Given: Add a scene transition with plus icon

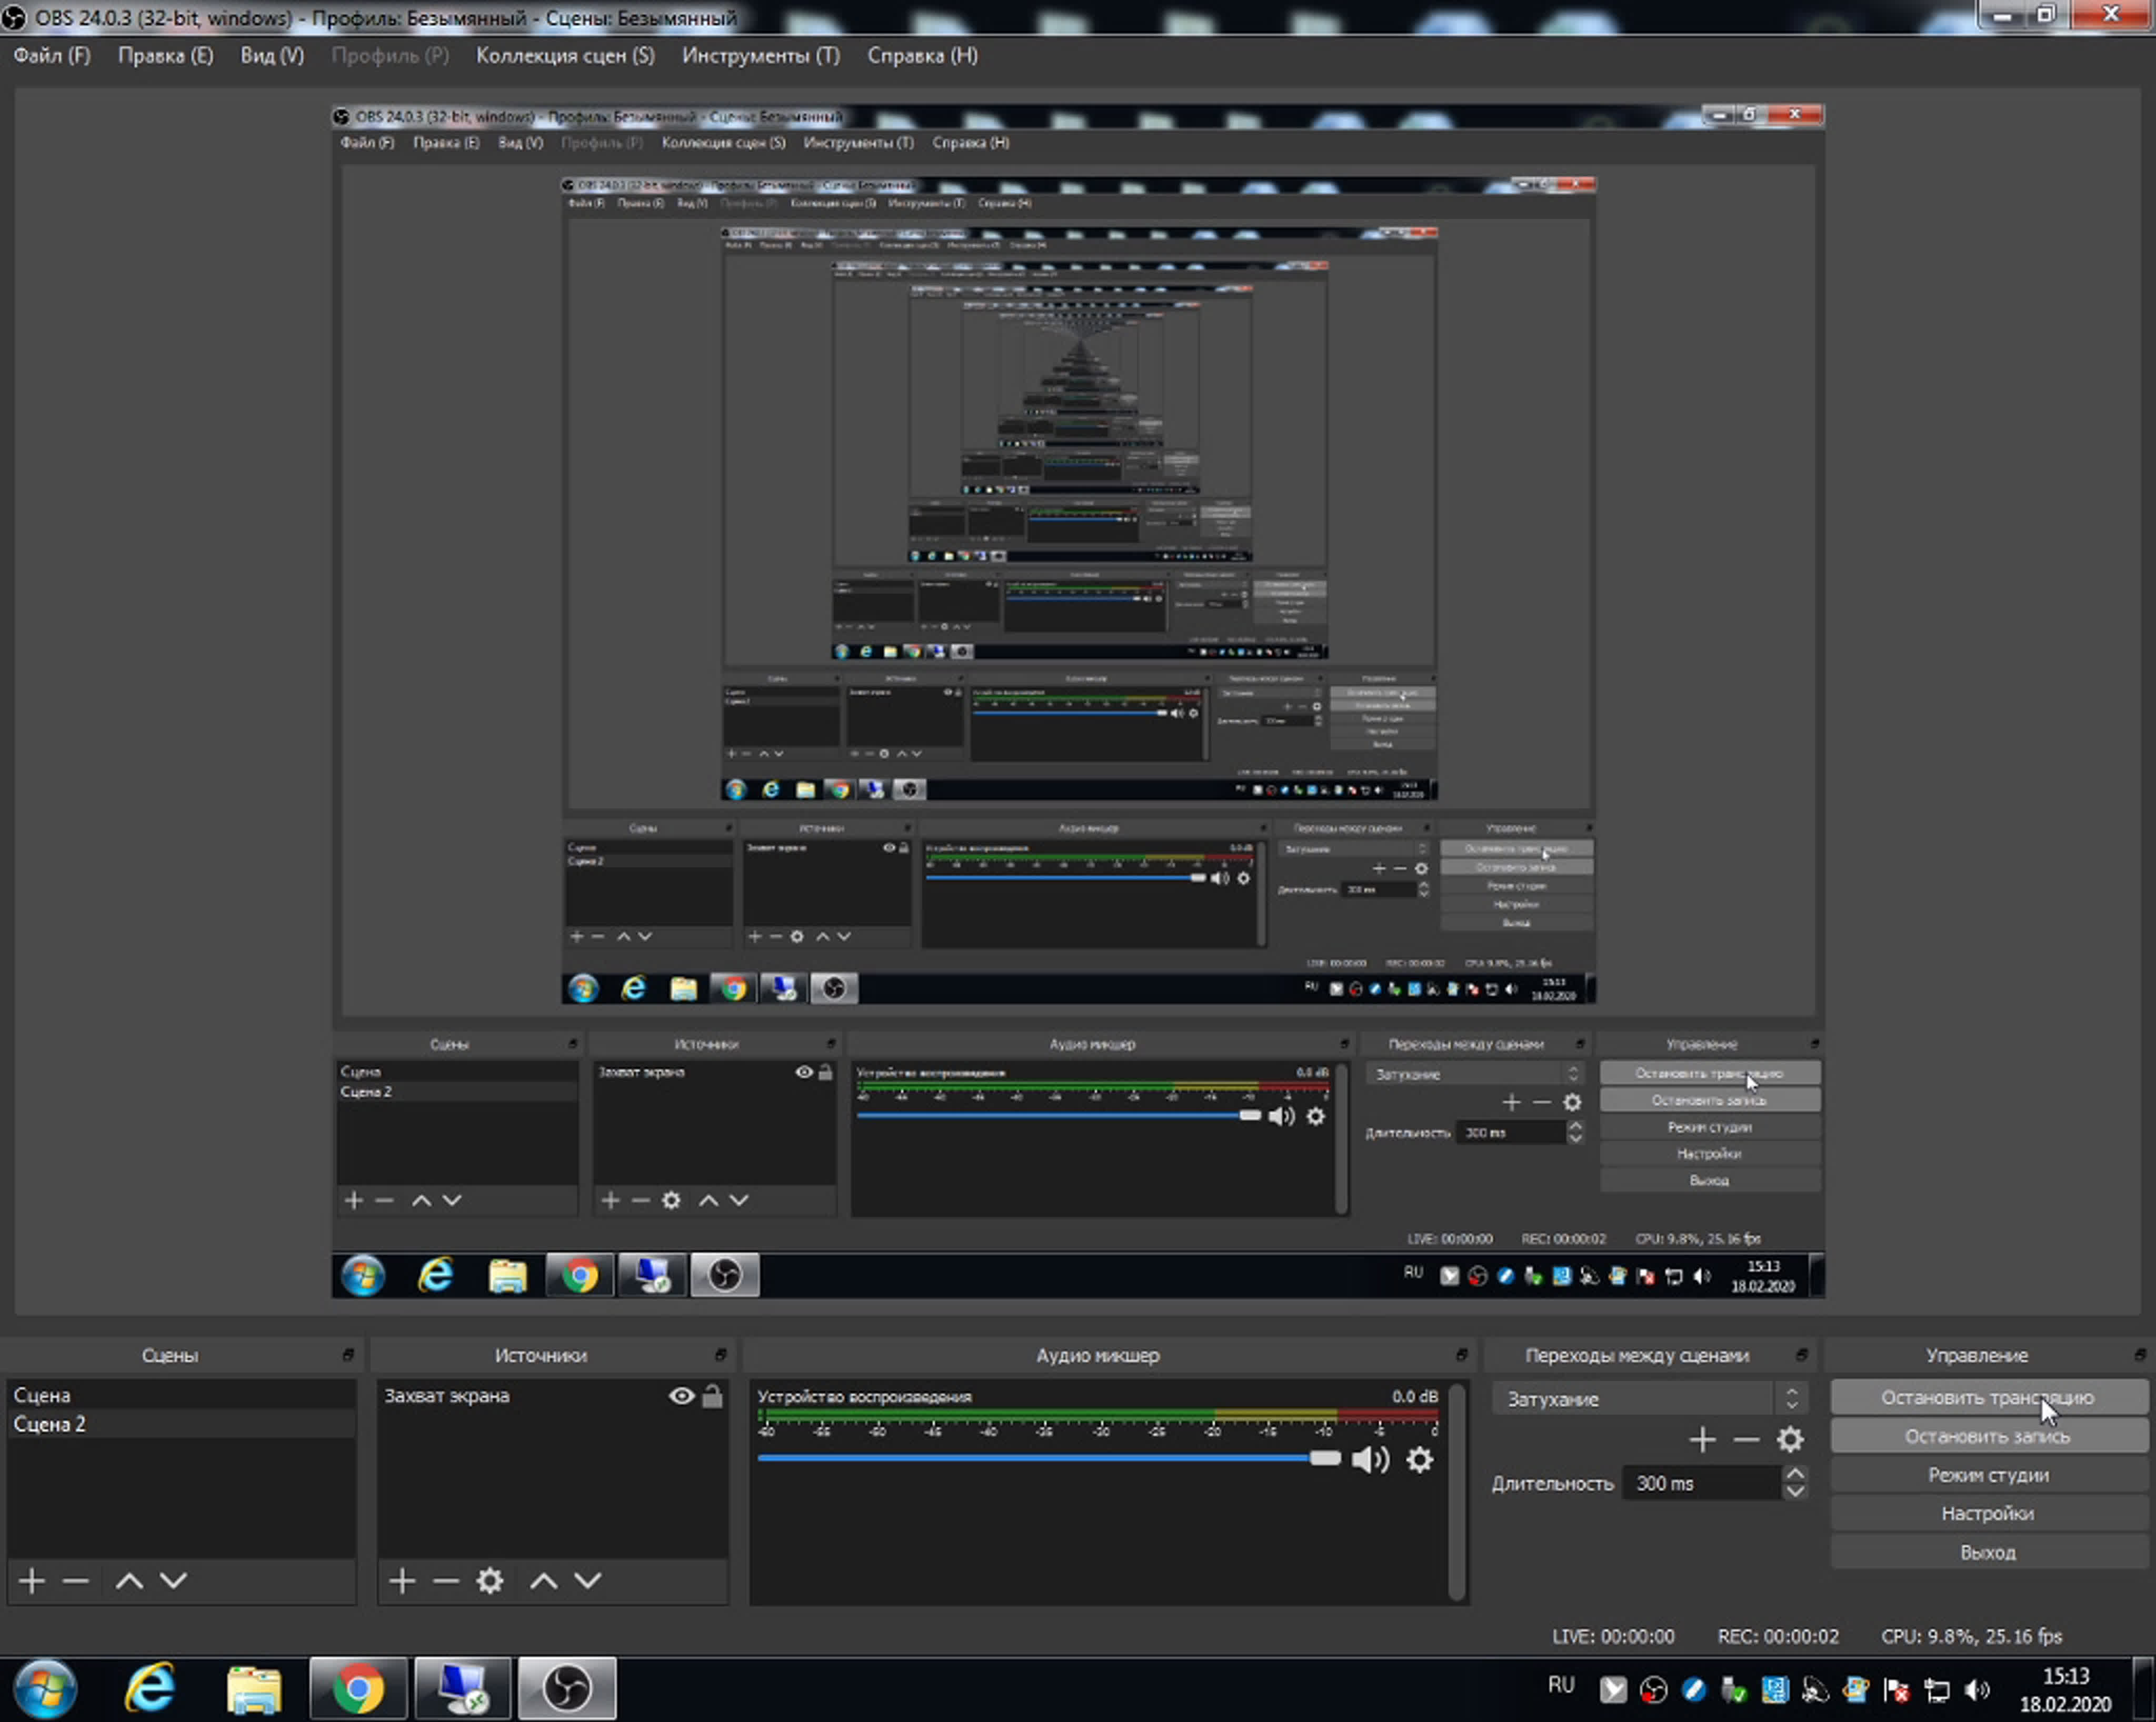Looking at the screenshot, I should point(1702,1440).
